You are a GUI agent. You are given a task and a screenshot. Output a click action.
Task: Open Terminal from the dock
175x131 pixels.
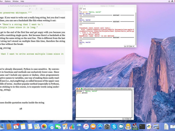click(x=142, y=127)
